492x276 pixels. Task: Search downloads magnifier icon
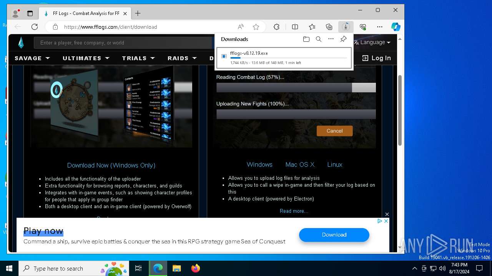click(x=318, y=39)
